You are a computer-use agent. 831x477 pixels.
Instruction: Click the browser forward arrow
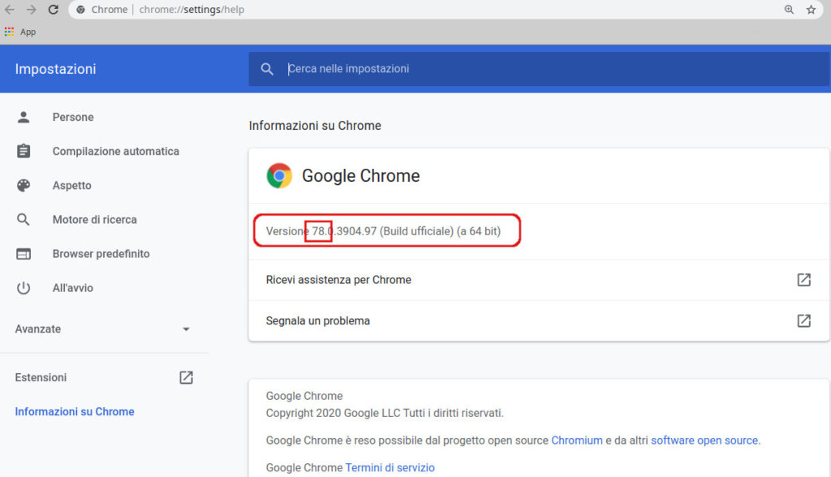coord(32,10)
